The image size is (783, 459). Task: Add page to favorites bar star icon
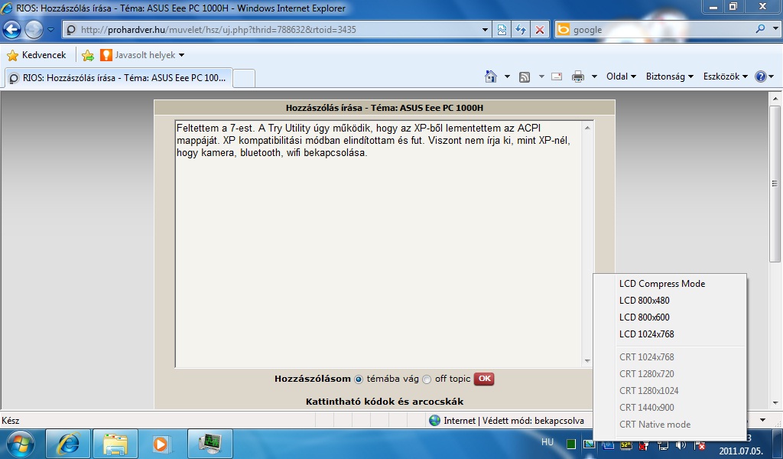88,55
